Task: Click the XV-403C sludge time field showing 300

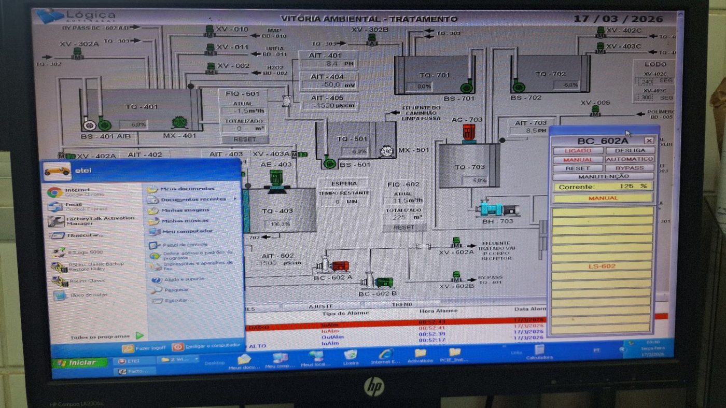Action: (646, 97)
